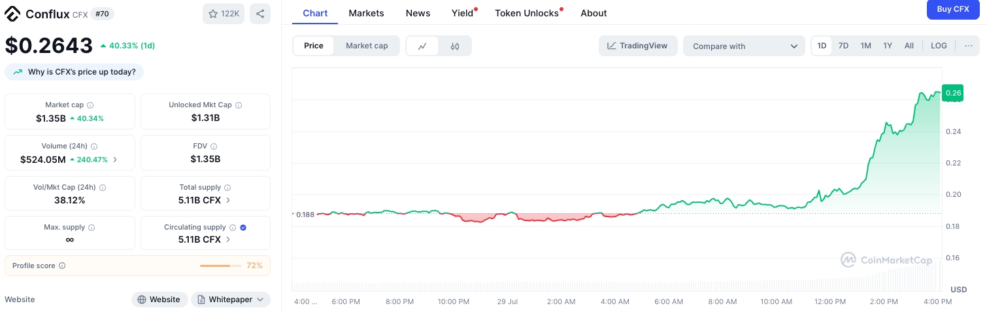987x312 pixels.
Task: Switch to the Markets tab
Action: 366,13
